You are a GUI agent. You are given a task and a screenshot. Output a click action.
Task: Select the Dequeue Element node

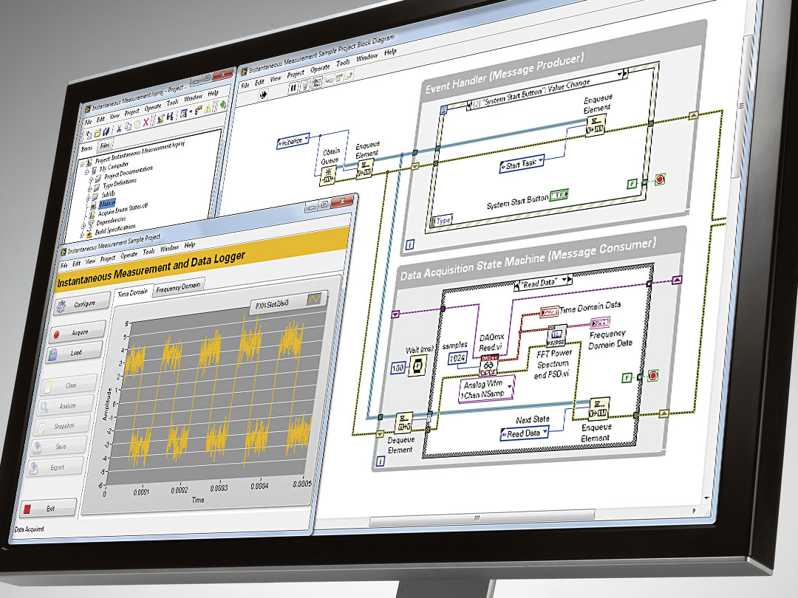(404, 422)
